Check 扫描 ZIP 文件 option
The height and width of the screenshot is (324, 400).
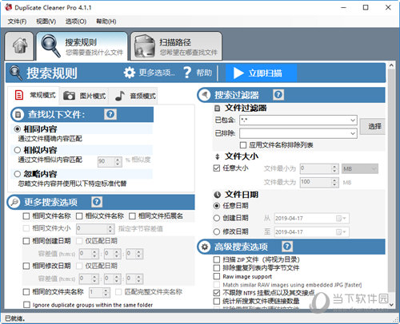[x=217, y=259]
